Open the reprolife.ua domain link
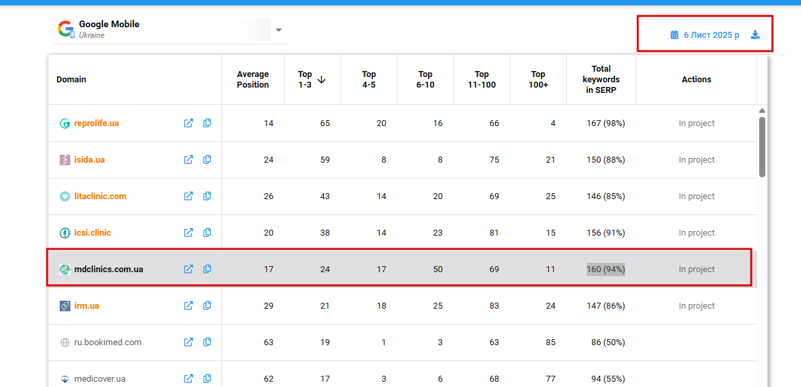 coord(97,123)
